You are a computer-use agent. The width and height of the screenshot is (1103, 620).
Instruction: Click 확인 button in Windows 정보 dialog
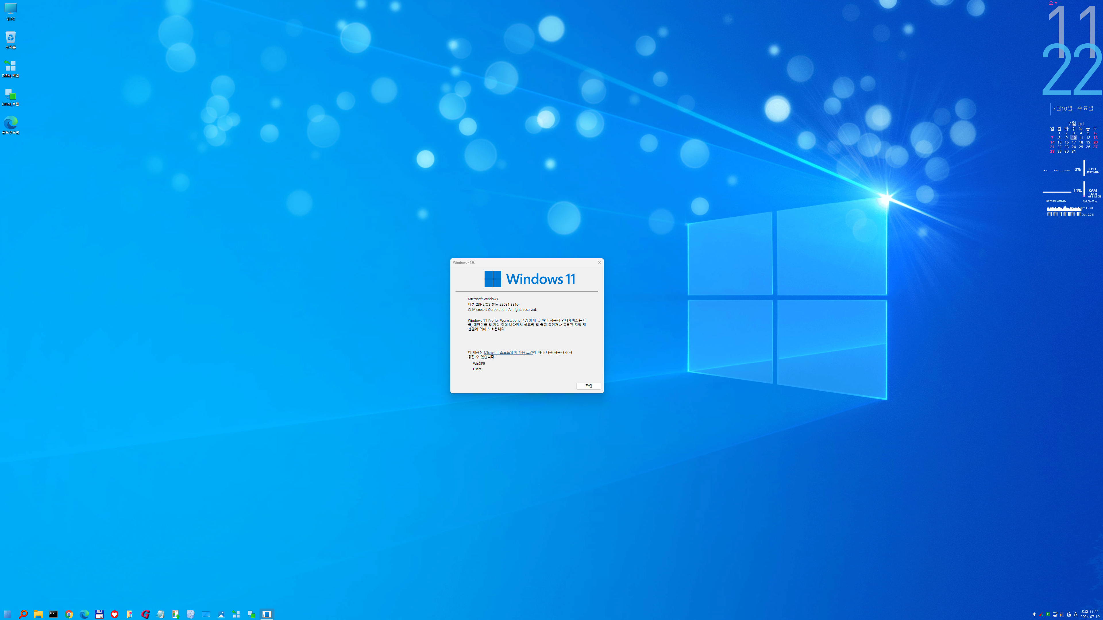pos(589,385)
